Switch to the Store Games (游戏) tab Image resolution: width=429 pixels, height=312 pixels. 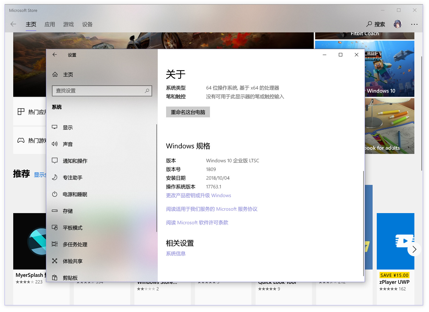click(x=69, y=24)
